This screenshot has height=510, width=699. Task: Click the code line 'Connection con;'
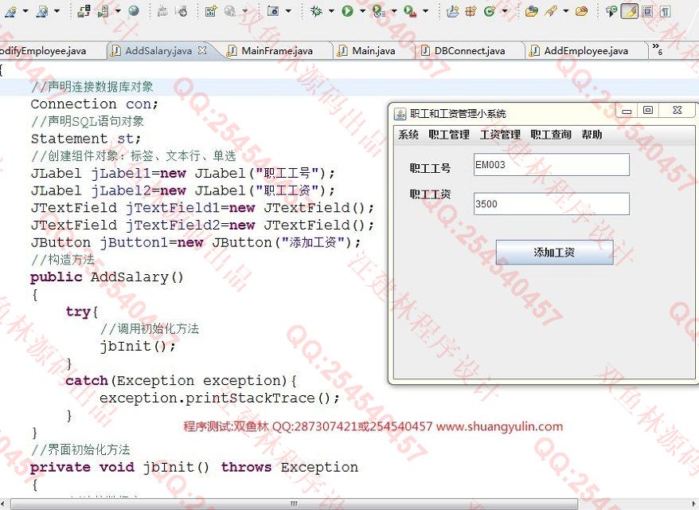point(95,104)
